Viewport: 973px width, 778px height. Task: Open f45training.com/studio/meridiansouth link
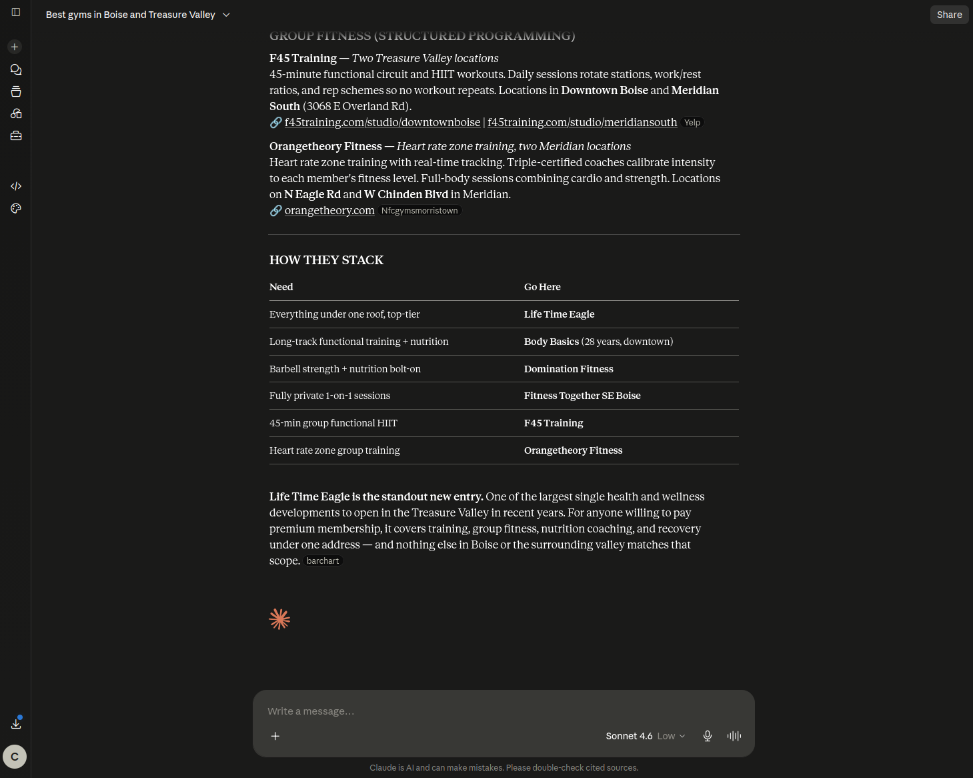[x=582, y=122]
